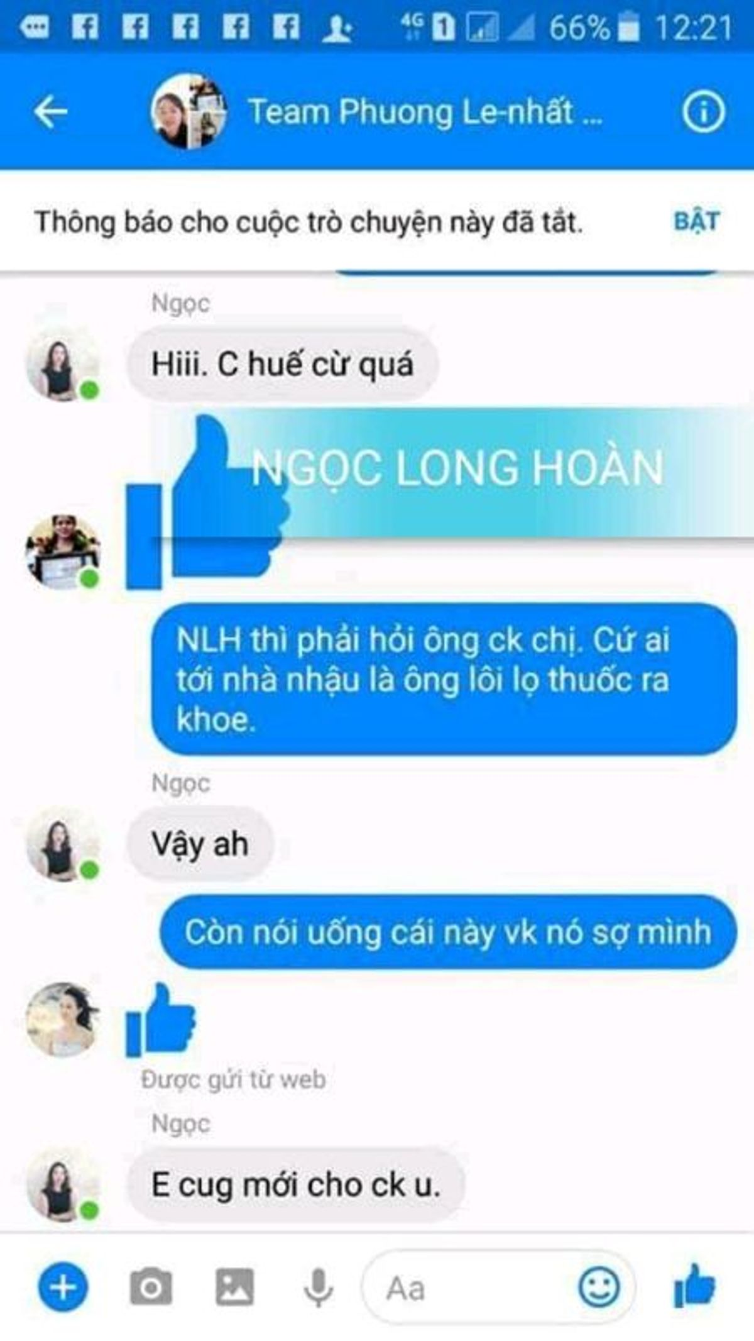Viewport: 754px width, 1341px height.
Task: Open Ngọc's avatar beside 'Vậy ah'
Action: (62, 844)
